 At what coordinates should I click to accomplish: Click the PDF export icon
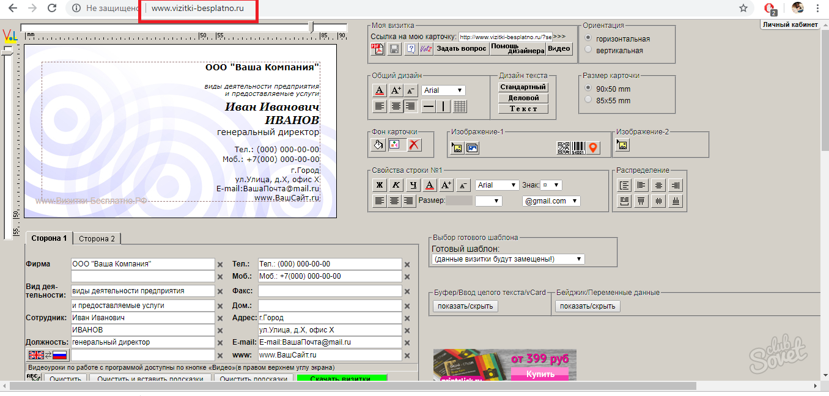(378, 49)
